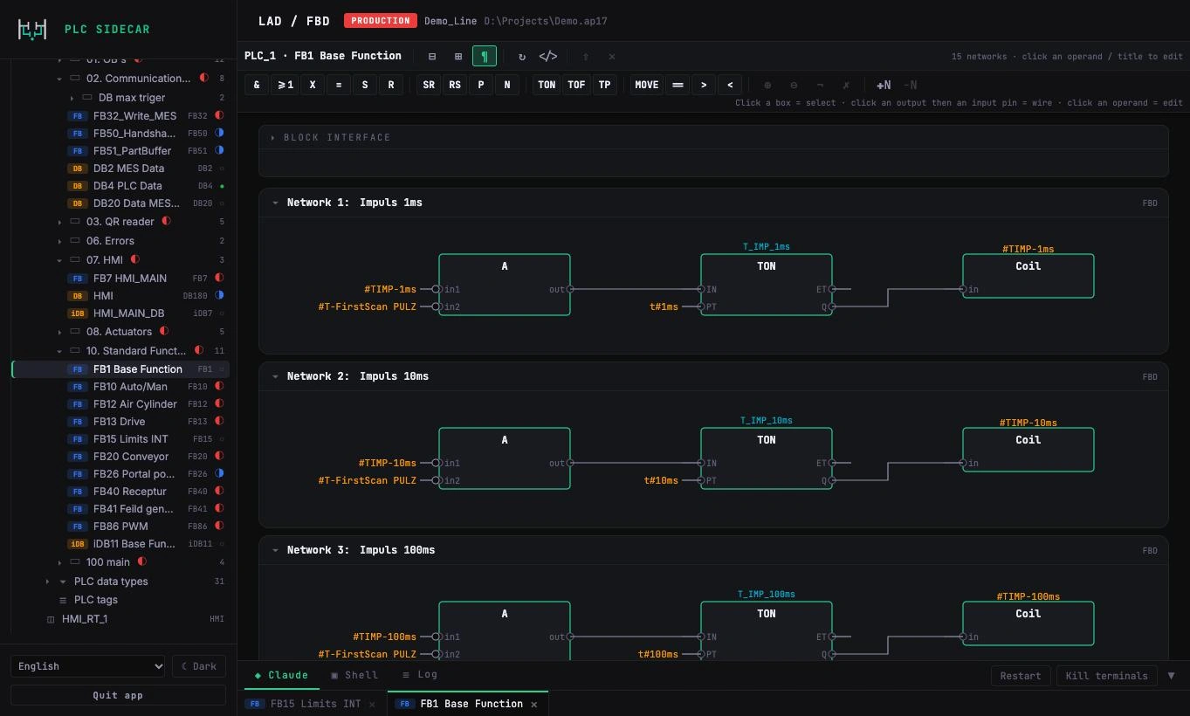Switch to the Shell tab
Screen dimensions: 1190x716
coord(354,675)
